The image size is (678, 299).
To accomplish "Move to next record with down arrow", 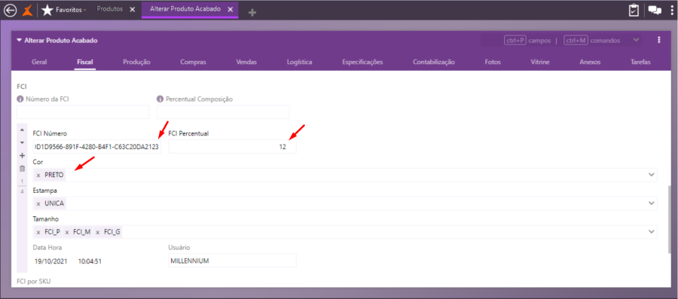I will (x=22, y=142).
